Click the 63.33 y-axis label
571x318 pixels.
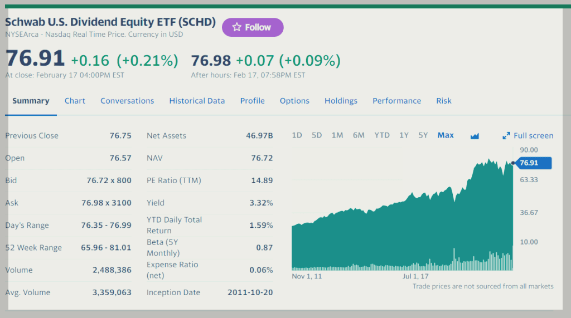(529, 180)
